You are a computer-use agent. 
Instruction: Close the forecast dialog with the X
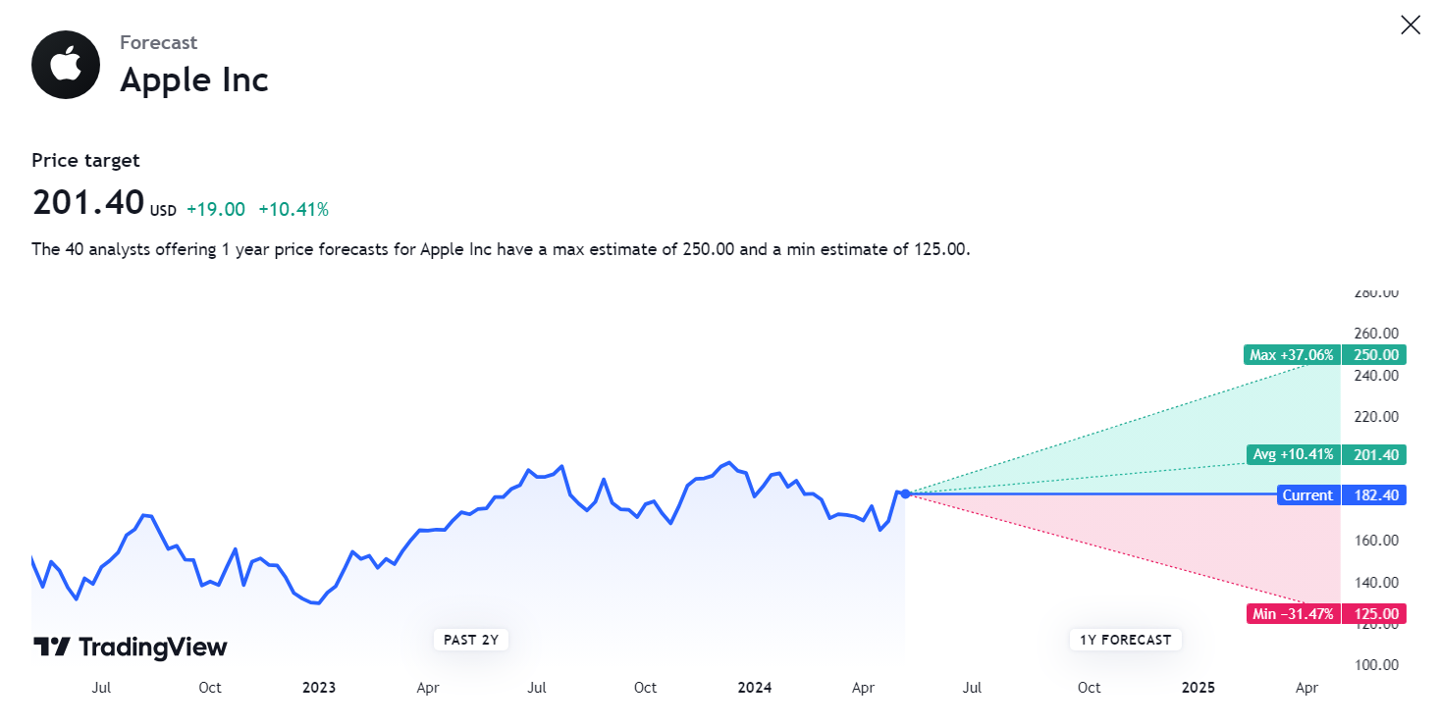click(x=1410, y=26)
